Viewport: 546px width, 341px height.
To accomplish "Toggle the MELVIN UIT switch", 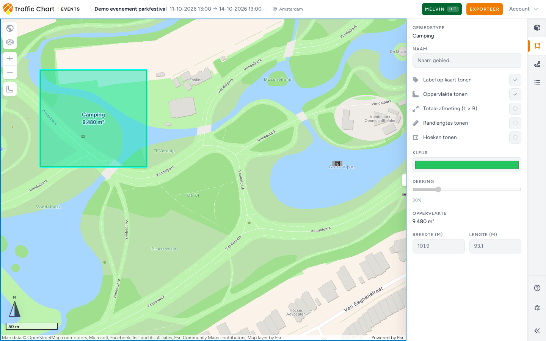I will 442,9.
